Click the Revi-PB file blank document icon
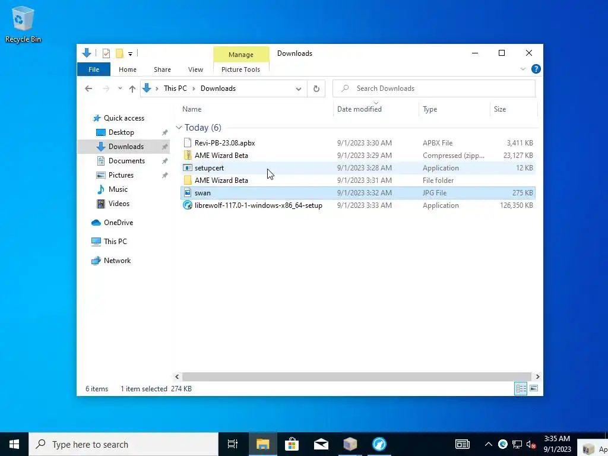Image resolution: width=608 pixels, height=456 pixels. coord(188,143)
